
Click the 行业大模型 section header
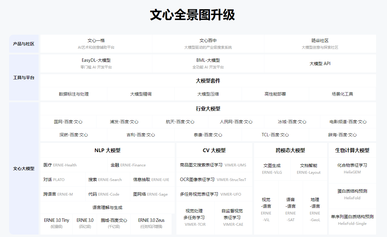tap(208, 109)
